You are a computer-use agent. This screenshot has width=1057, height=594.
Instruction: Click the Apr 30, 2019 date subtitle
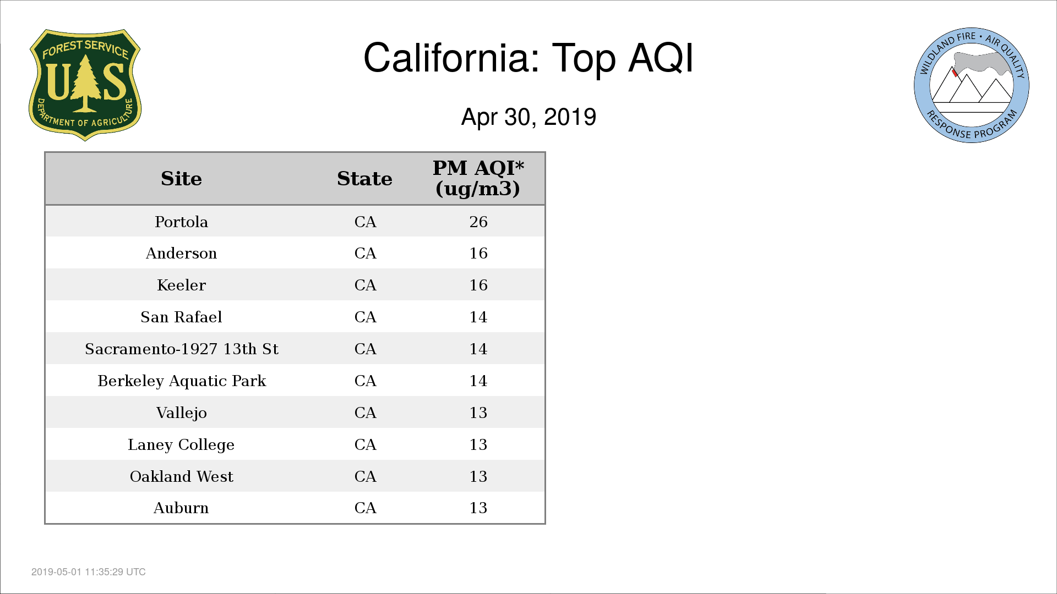click(528, 117)
